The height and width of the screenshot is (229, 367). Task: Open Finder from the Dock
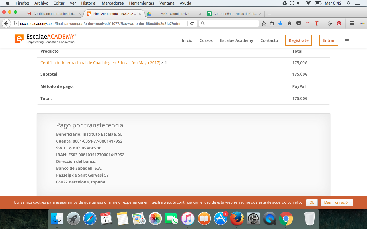(x=57, y=219)
